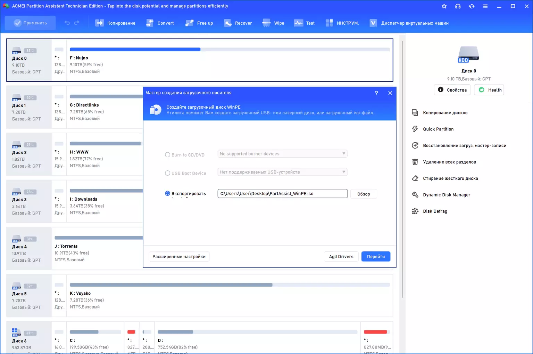Click the Free up toolbar icon
This screenshot has width=533, height=354.
(189, 23)
